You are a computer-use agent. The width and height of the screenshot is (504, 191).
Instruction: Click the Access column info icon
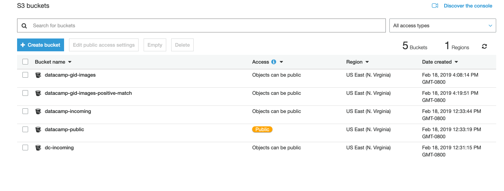[274, 62]
